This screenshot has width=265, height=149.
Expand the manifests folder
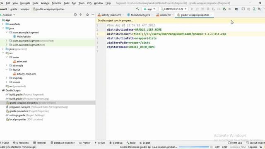click(x=3, y=24)
